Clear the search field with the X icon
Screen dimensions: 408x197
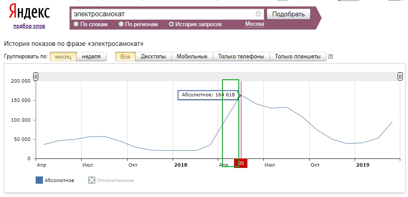[258, 14]
